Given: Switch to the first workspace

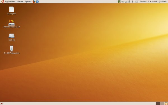Looking at the screenshot, I should pyautogui.click(x=158, y=103).
